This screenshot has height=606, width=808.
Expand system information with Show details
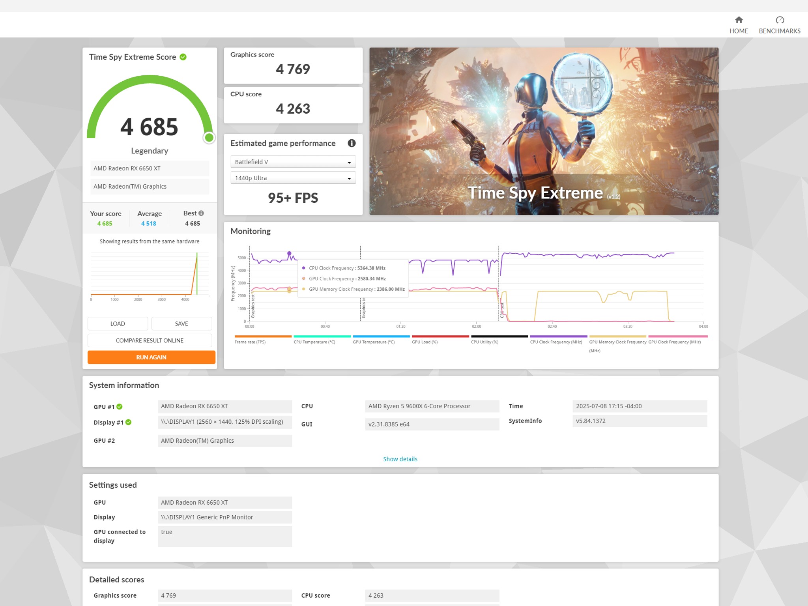click(x=400, y=459)
